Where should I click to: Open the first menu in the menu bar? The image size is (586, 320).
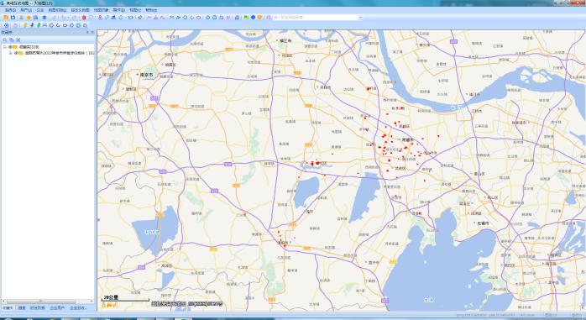pos(10,10)
